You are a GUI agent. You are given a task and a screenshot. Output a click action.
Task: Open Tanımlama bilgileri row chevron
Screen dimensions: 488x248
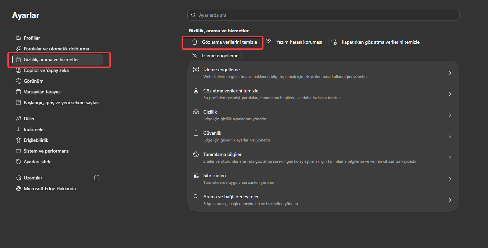tap(450, 158)
